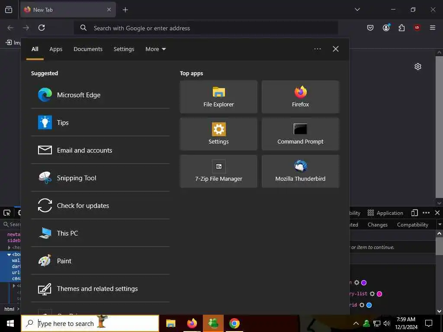Open File Explorer top app tile
The height and width of the screenshot is (332, 443).
[218, 97]
